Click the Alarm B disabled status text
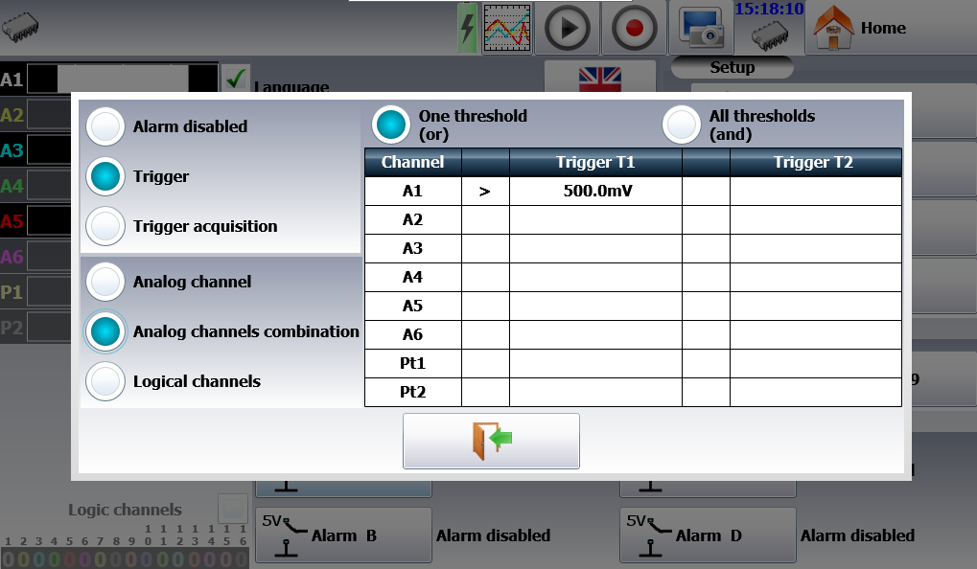This screenshot has height=569, width=977. coord(493,535)
